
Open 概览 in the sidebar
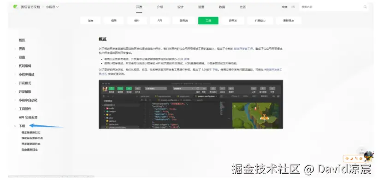pos(22,40)
